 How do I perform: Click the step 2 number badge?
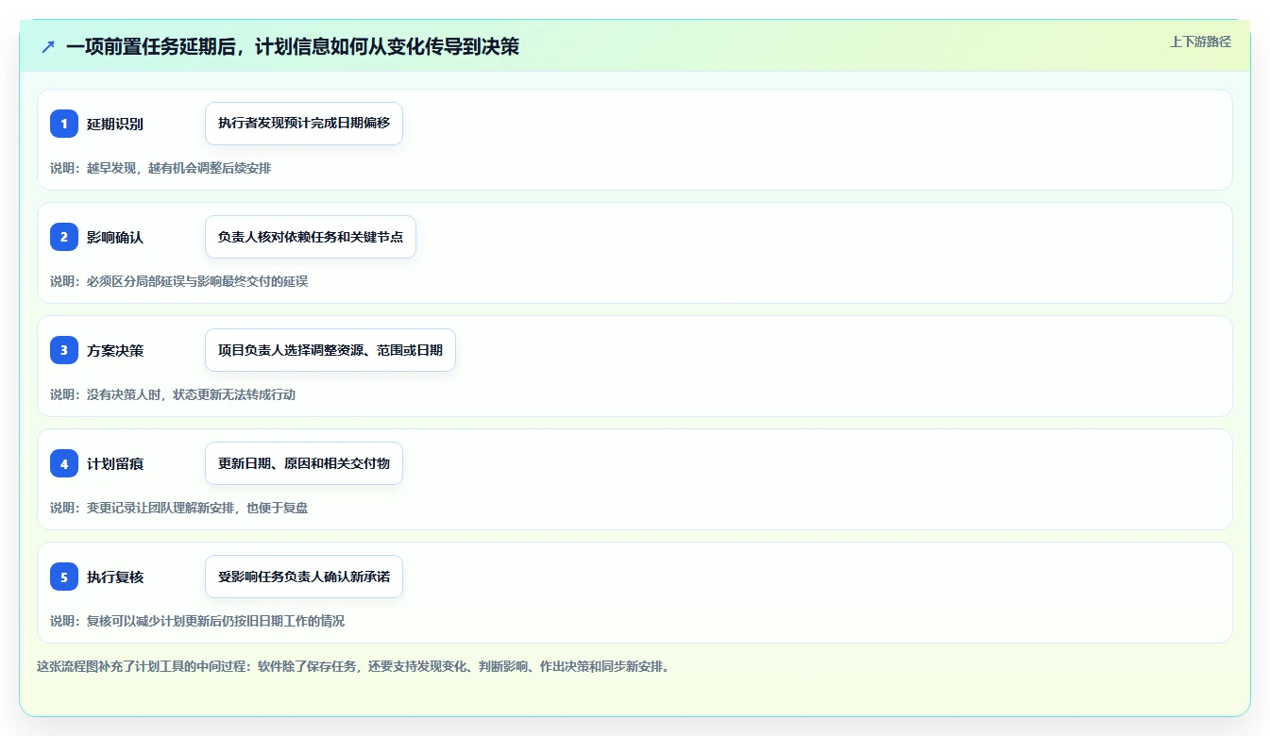[x=64, y=237]
